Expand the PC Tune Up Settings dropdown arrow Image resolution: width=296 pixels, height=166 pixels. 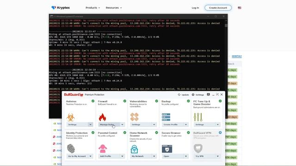click(x=218, y=125)
